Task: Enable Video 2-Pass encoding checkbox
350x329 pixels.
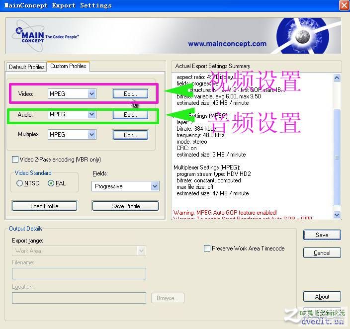Action: coord(15,160)
